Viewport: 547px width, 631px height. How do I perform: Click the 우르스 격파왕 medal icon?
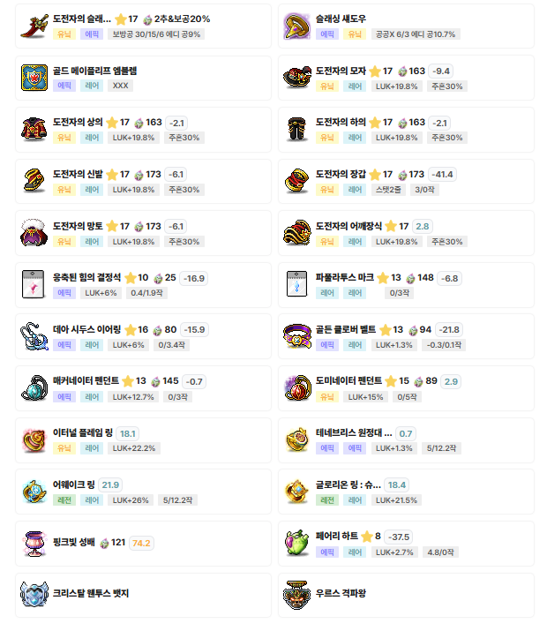(x=296, y=595)
